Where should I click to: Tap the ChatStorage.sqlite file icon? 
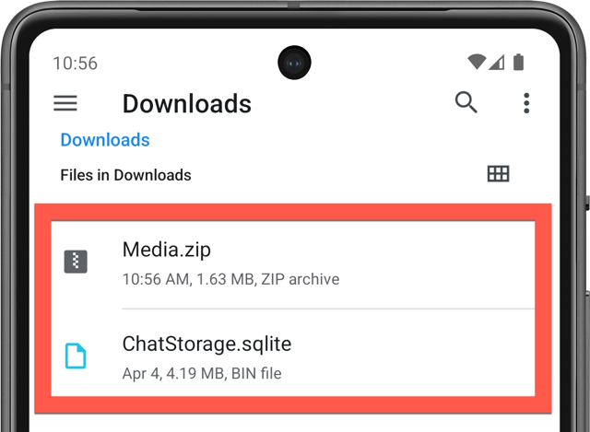click(76, 356)
